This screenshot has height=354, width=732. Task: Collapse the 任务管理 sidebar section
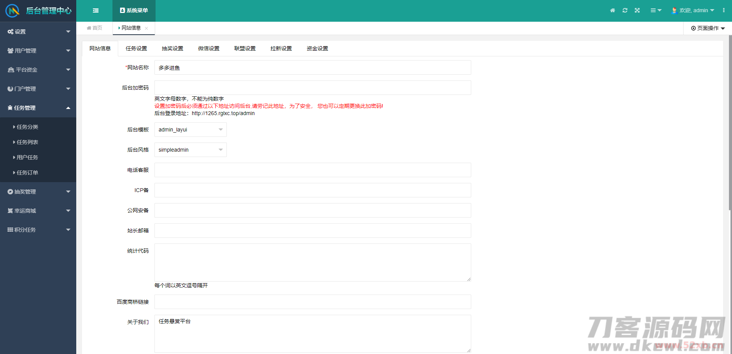coord(38,108)
